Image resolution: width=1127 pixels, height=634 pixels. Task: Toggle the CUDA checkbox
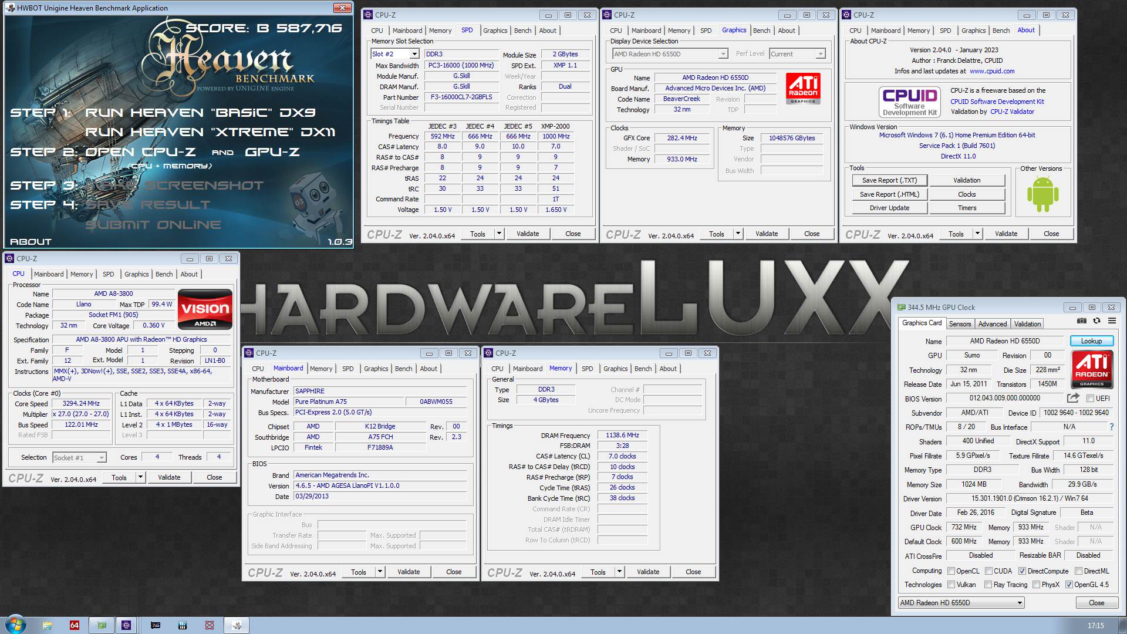988,571
